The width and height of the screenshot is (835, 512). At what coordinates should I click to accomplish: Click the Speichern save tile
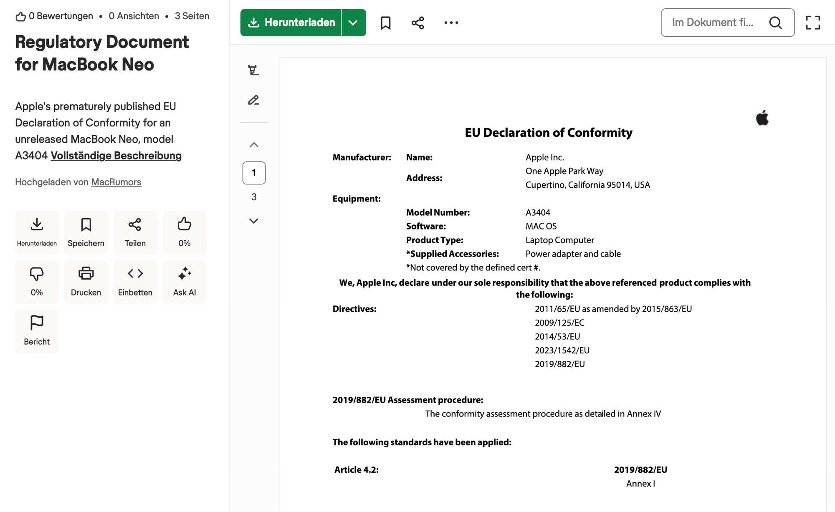click(86, 232)
